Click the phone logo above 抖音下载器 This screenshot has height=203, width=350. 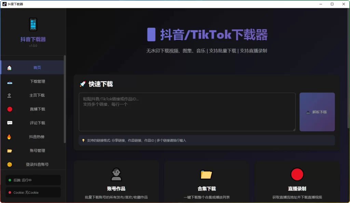click(x=33, y=24)
